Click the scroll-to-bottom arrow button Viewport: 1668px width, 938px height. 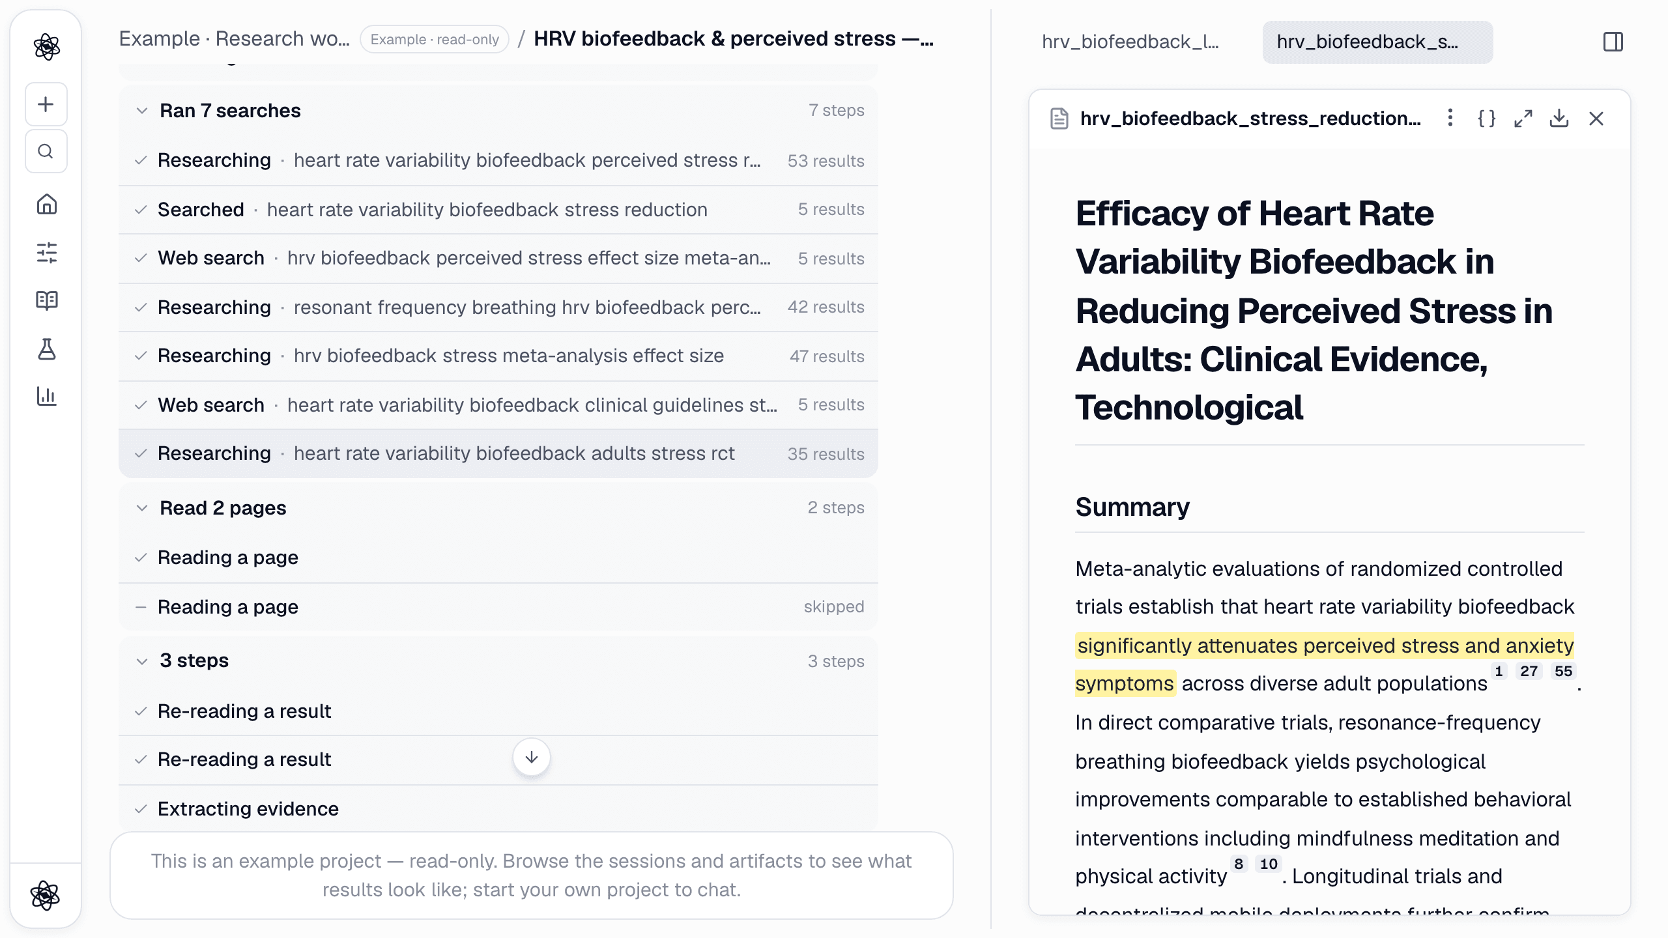(532, 757)
